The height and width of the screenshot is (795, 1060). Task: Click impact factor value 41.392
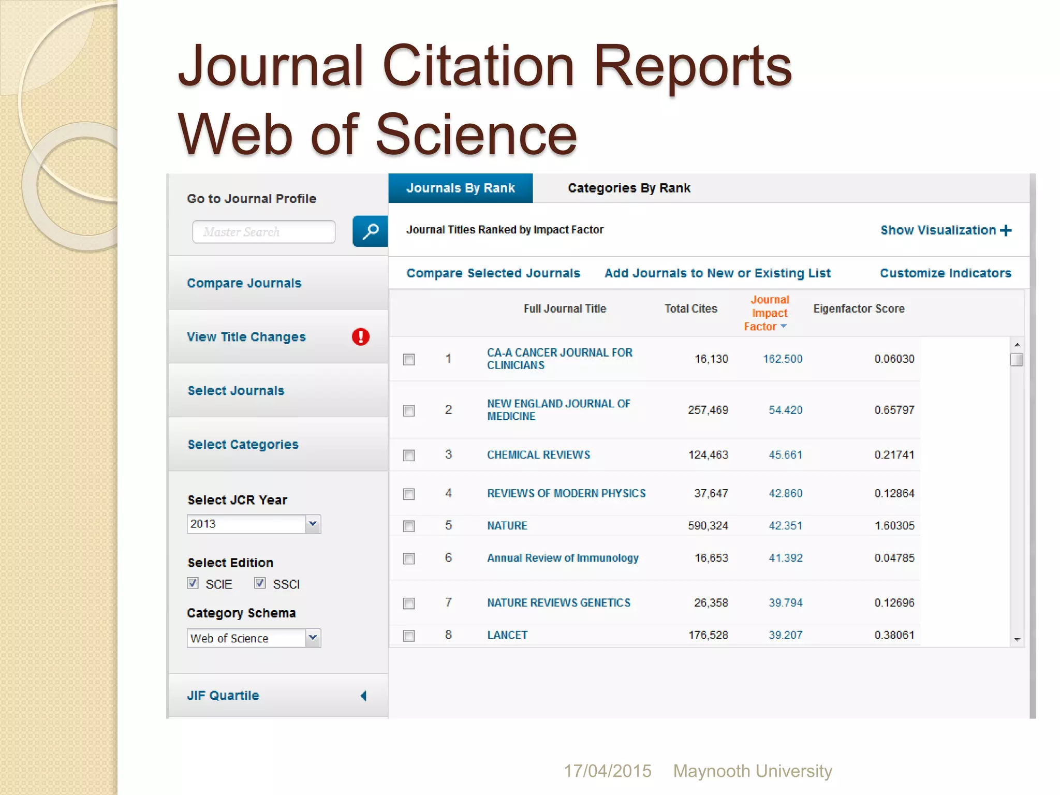pos(785,558)
